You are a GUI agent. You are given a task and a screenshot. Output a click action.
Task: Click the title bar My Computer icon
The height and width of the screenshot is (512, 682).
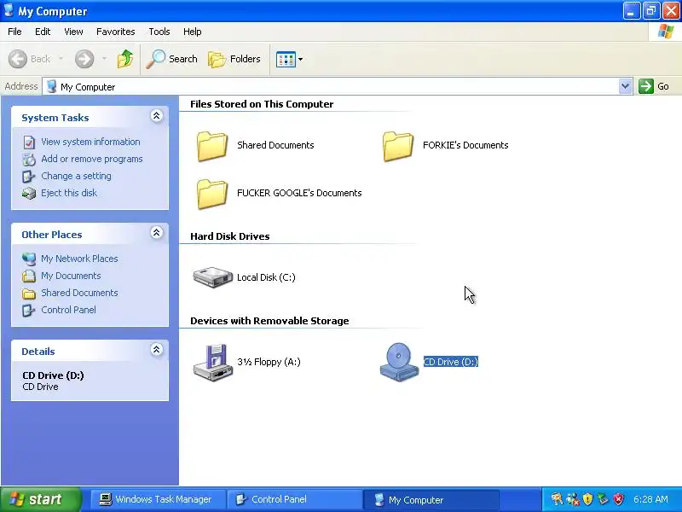point(9,11)
